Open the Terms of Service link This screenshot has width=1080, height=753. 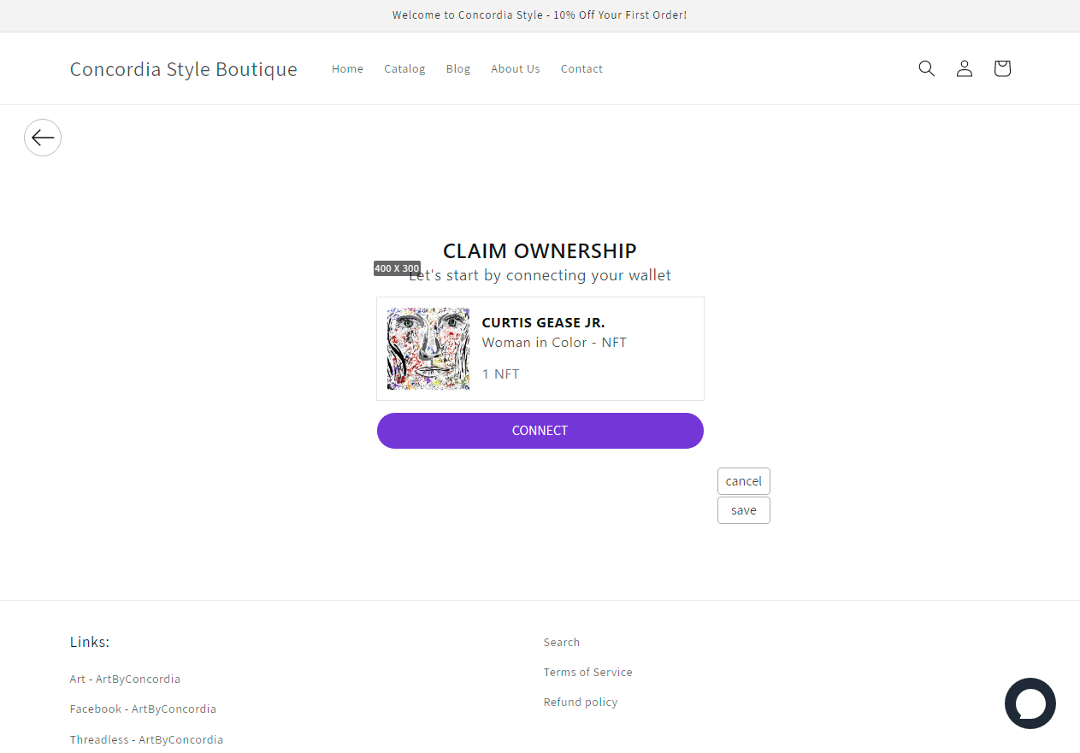588,673
